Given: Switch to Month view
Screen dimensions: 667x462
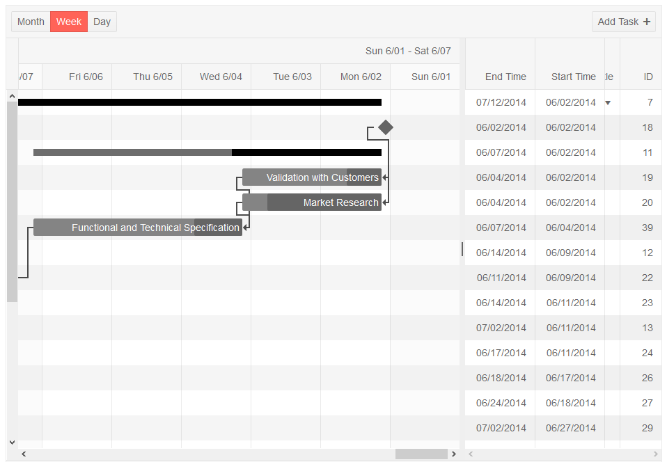Looking at the screenshot, I should pos(30,22).
